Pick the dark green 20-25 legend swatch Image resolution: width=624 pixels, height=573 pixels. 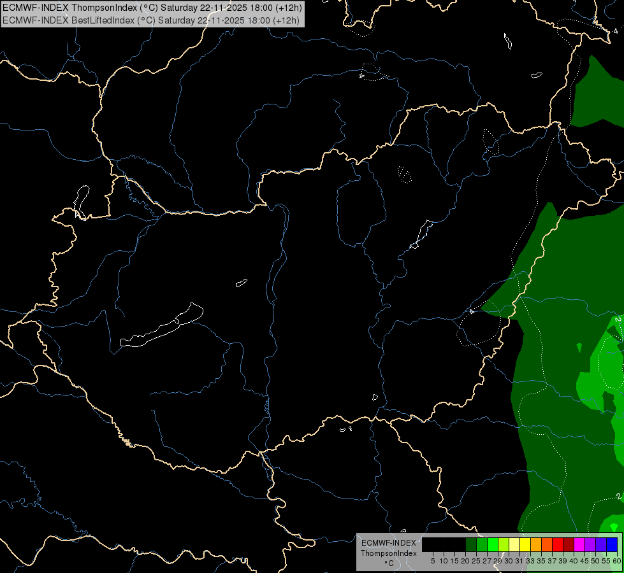[x=471, y=544]
